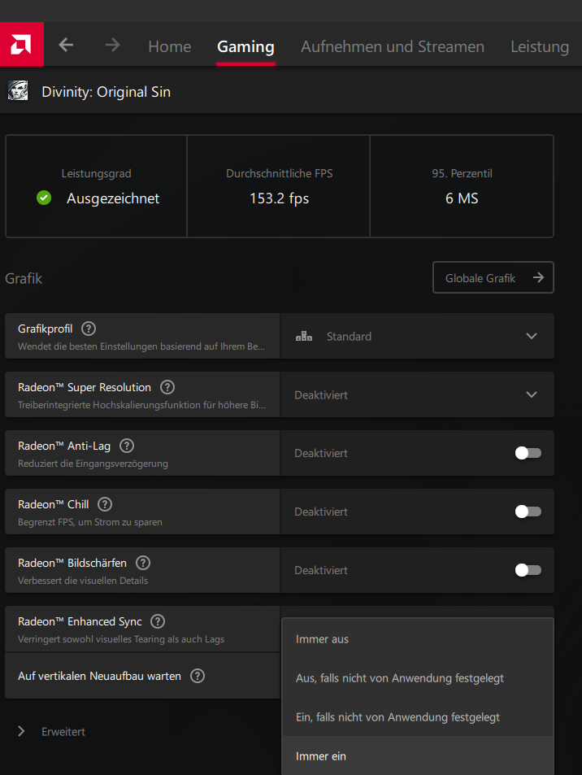This screenshot has width=582, height=775.
Task: Switch to the Home tab
Action: [x=169, y=46]
